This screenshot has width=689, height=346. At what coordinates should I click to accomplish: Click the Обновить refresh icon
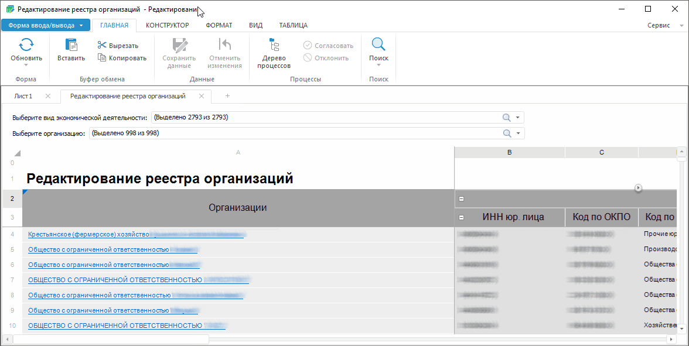pos(26,44)
